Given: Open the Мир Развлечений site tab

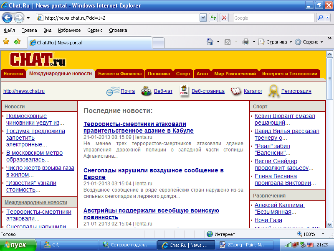Looking at the screenshot, I should [x=235, y=74].
